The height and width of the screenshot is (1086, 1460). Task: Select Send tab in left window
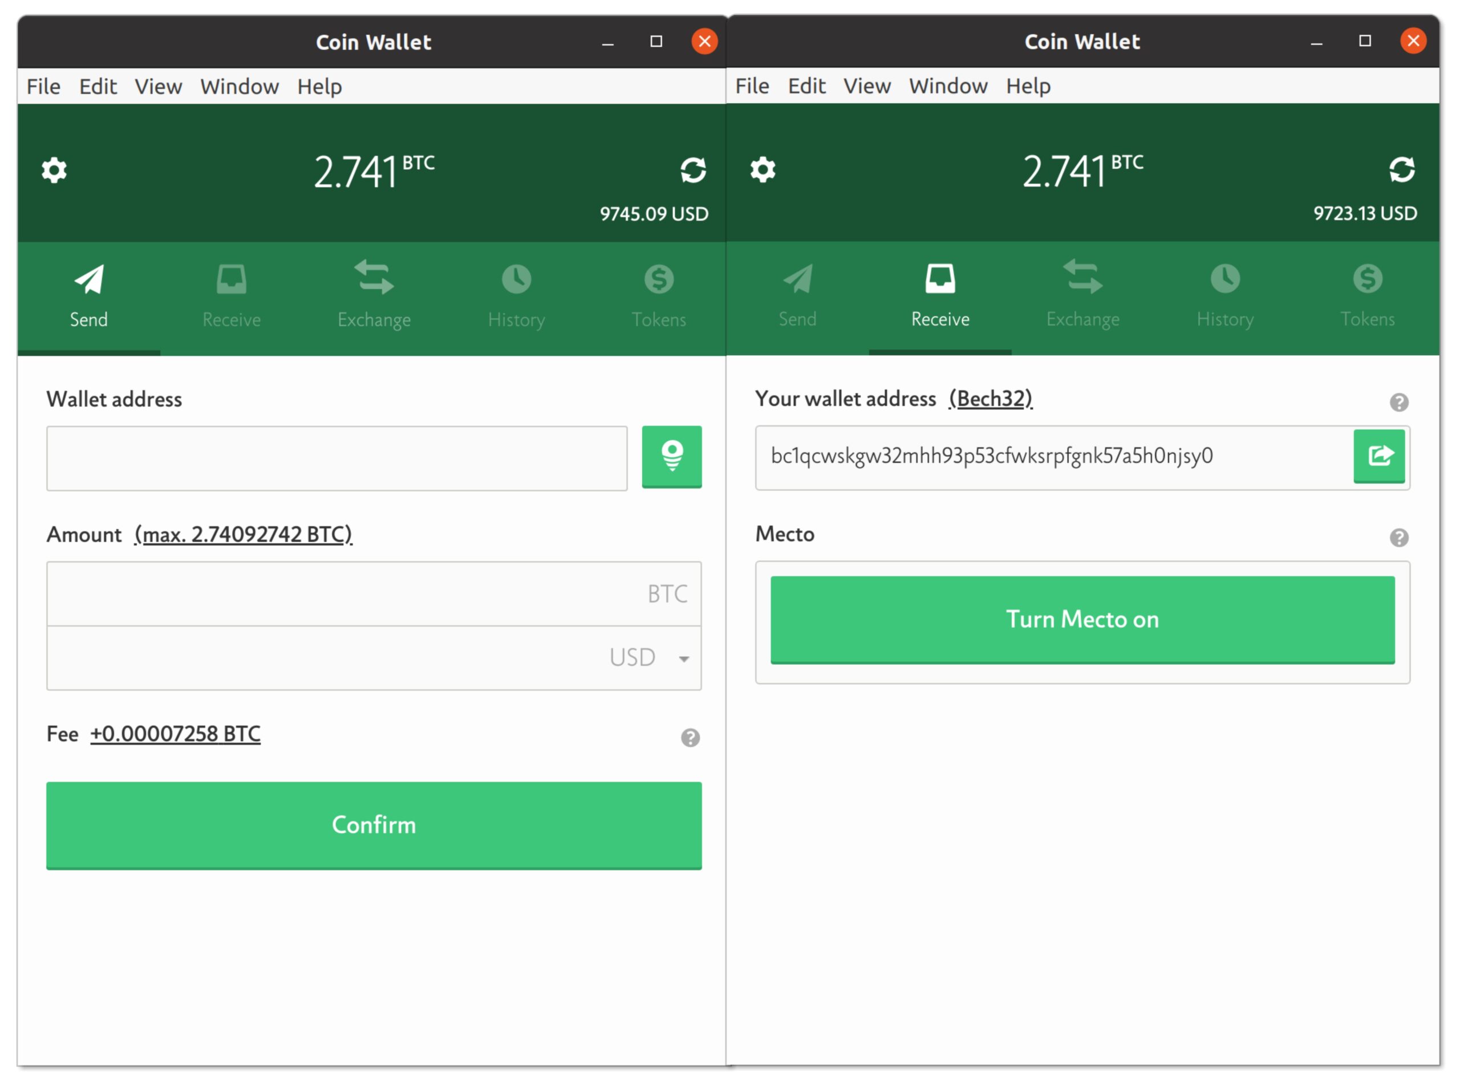89,298
